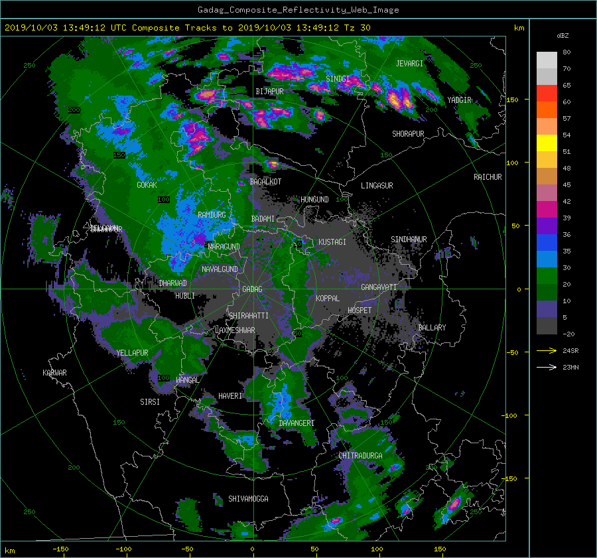Click the HUBLI label
The height and width of the screenshot is (558, 597).
point(185,296)
